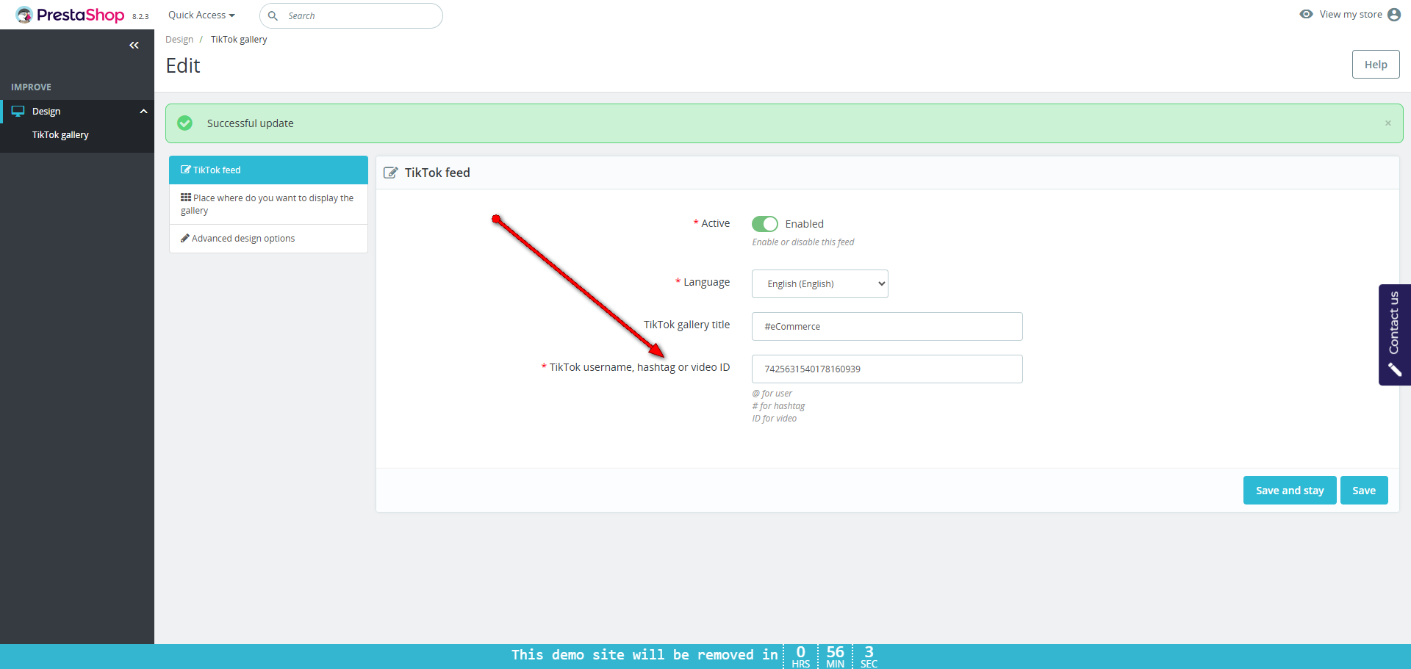Click the Design monitor icon in sidebar

click(x=18, y=112)
